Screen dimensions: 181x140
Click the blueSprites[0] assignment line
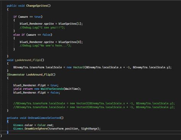(51, 42)
